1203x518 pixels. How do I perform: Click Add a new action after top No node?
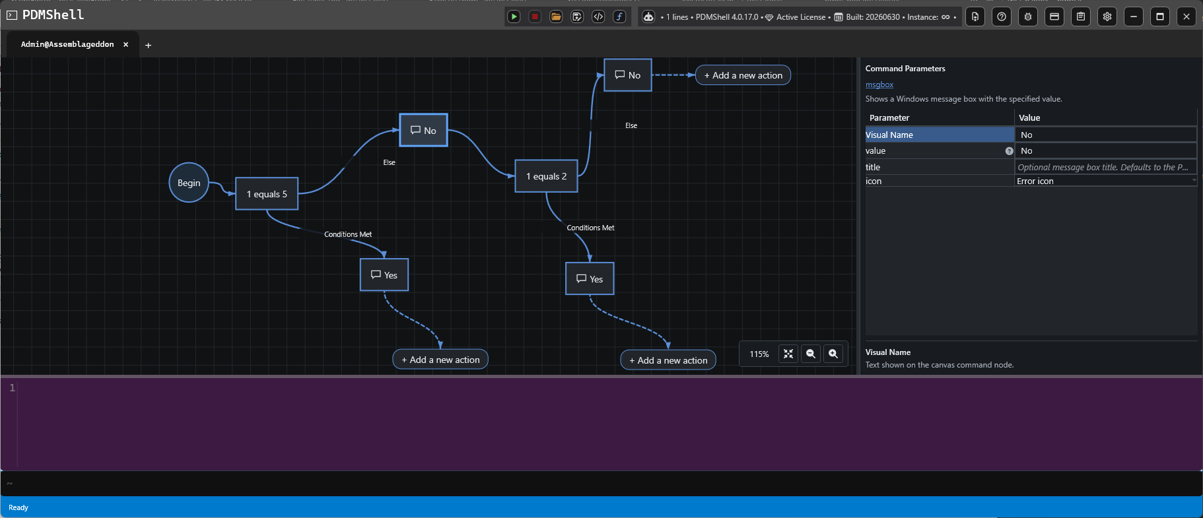[743, 75]
